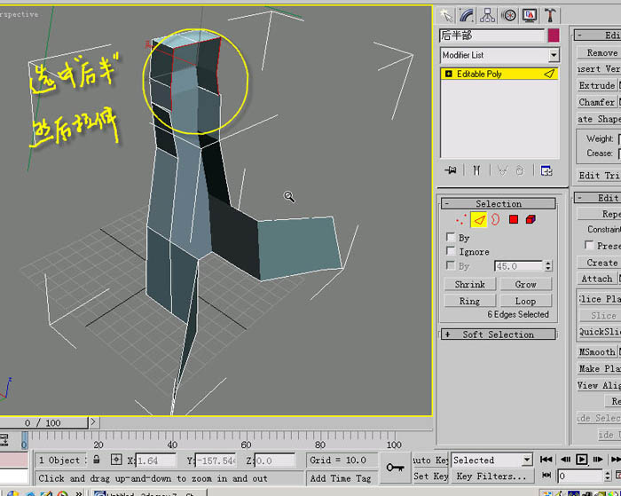Toggle Absolute/Offset transform type-in icon
The width and height of the screenshot is (621, 496).
click(x=116, y=460)
